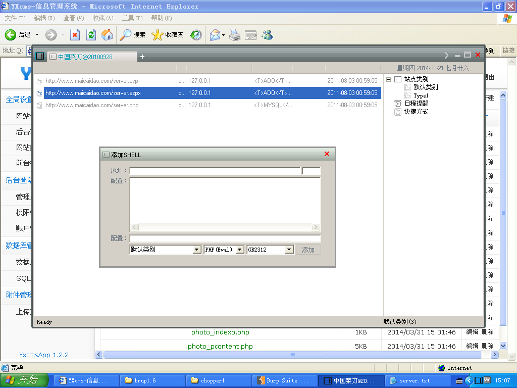Click the 快捷方式 tree icon

pyautogui.click(x=398, y=112)
